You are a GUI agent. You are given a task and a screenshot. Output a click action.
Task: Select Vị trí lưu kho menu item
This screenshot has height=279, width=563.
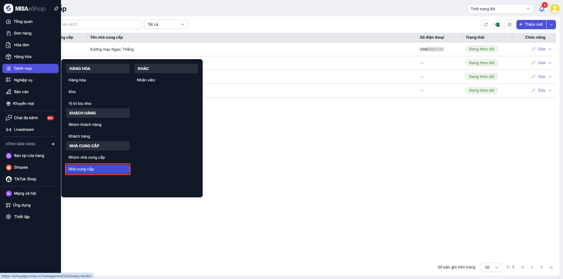(98, 104)
